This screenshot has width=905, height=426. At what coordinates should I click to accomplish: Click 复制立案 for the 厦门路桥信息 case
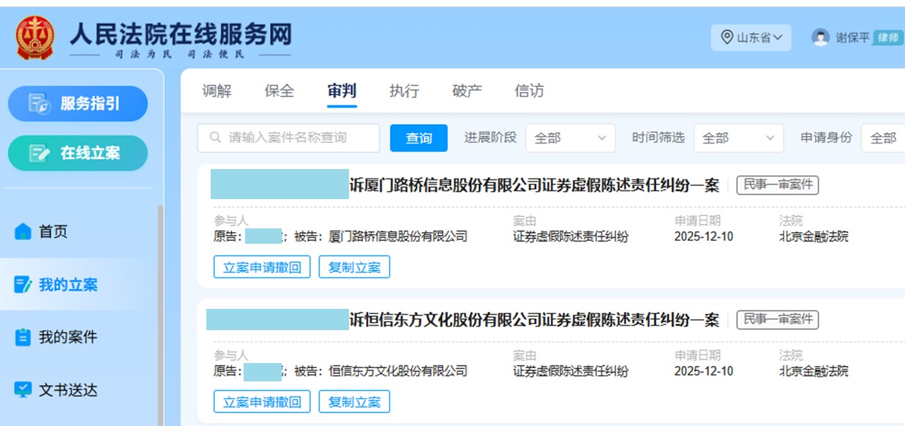[x=354, y=267]
